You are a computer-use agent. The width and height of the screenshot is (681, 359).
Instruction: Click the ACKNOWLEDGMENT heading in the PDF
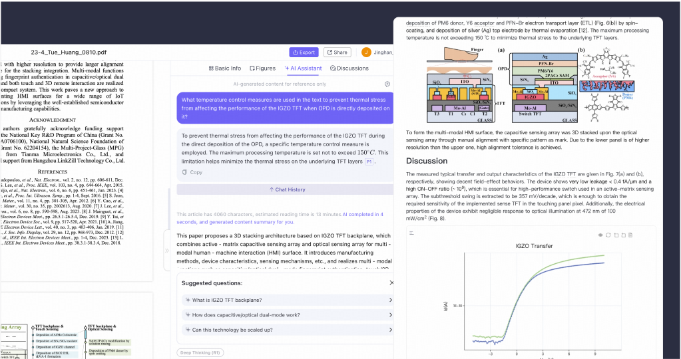coord(53,120)
